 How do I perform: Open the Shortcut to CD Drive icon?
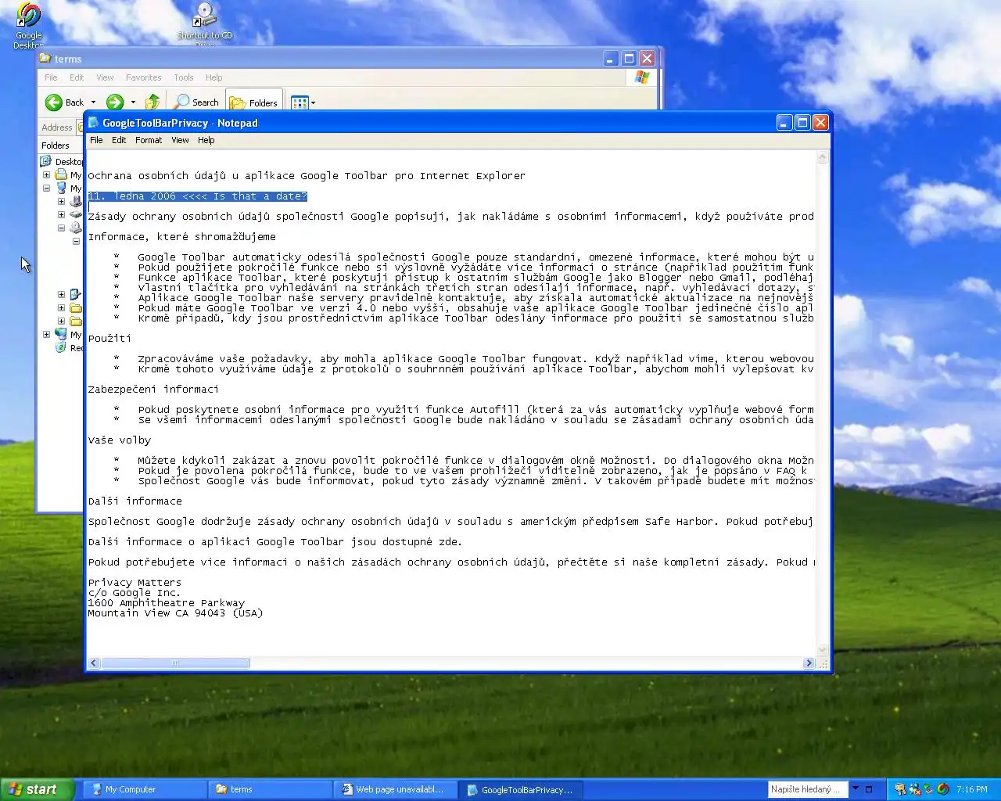[x=205, y=23]
